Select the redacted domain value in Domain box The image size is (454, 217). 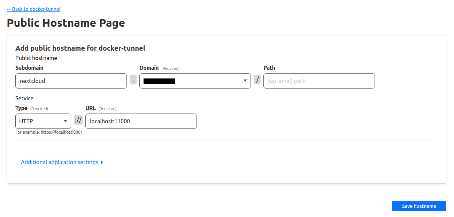(159, 81)
